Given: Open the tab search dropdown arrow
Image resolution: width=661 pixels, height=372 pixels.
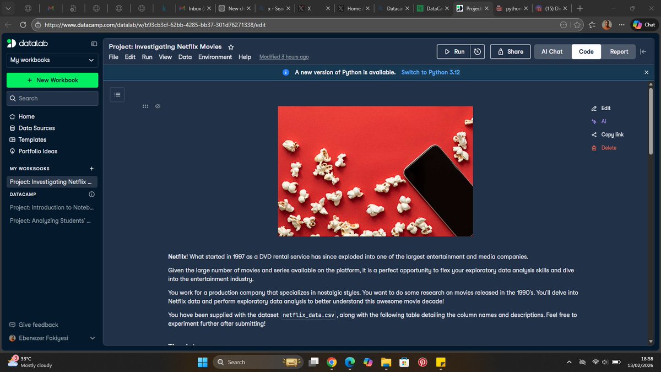Looking at the screenshot, I should point(7,8).
